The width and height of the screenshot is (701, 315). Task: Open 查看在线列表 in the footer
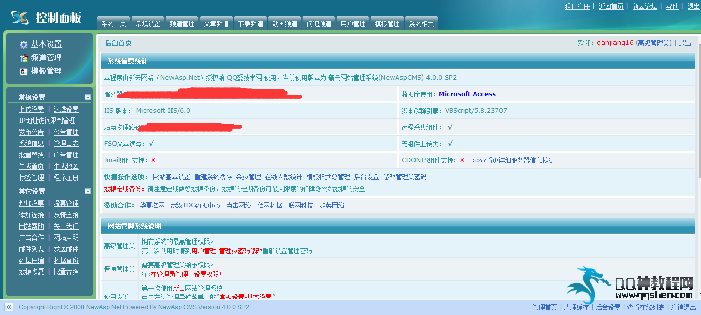646,307
